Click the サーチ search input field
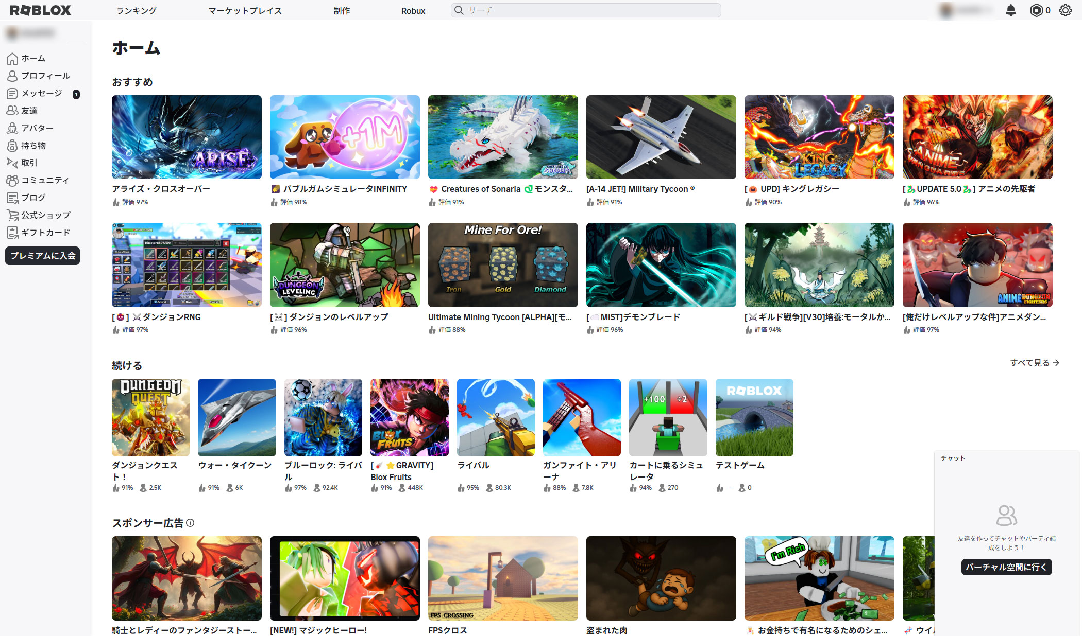The height and width of the screenshot is (636, 1082). [587, 10]
